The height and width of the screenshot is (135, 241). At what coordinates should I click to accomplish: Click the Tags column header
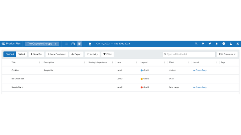coord(223,62)
